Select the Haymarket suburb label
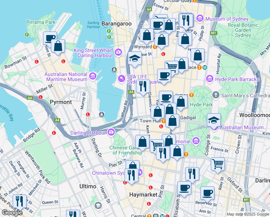This screenshot has height=217, width=270. (143, 195)
